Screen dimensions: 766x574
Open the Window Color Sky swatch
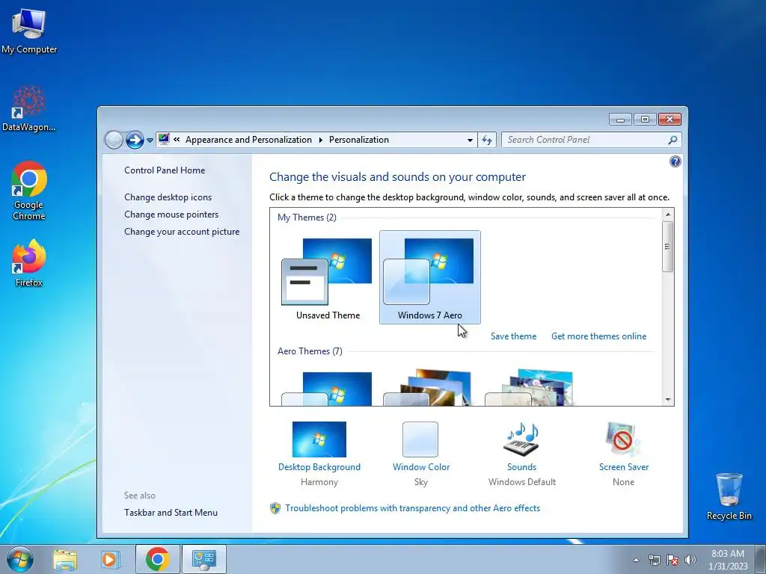420,439
